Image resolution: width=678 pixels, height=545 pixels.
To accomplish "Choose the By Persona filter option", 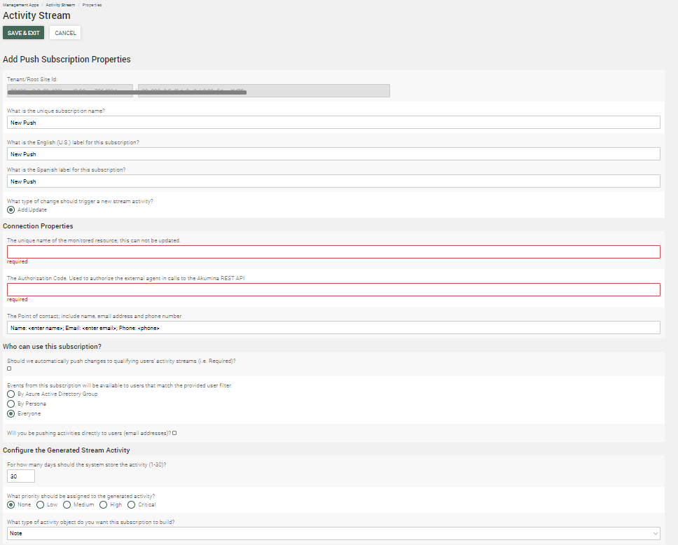I will click(11, 404).
